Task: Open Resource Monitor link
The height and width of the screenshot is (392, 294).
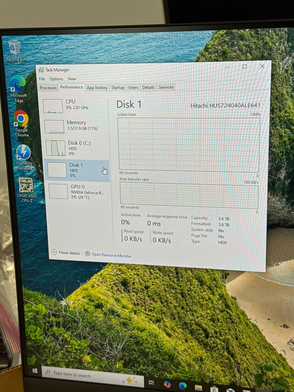Action: click(108, 255)
